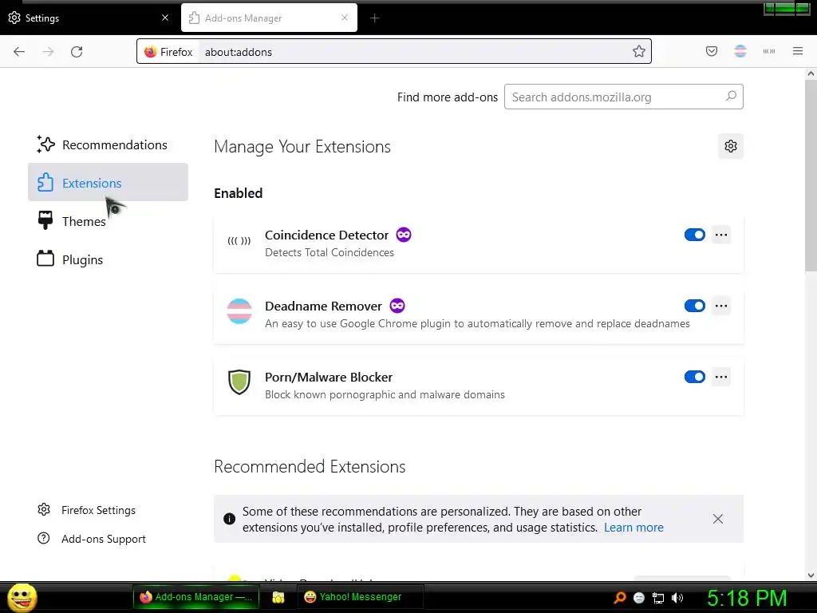Click the orange search tray icon

pyautogui.click(x=619, y=597)
